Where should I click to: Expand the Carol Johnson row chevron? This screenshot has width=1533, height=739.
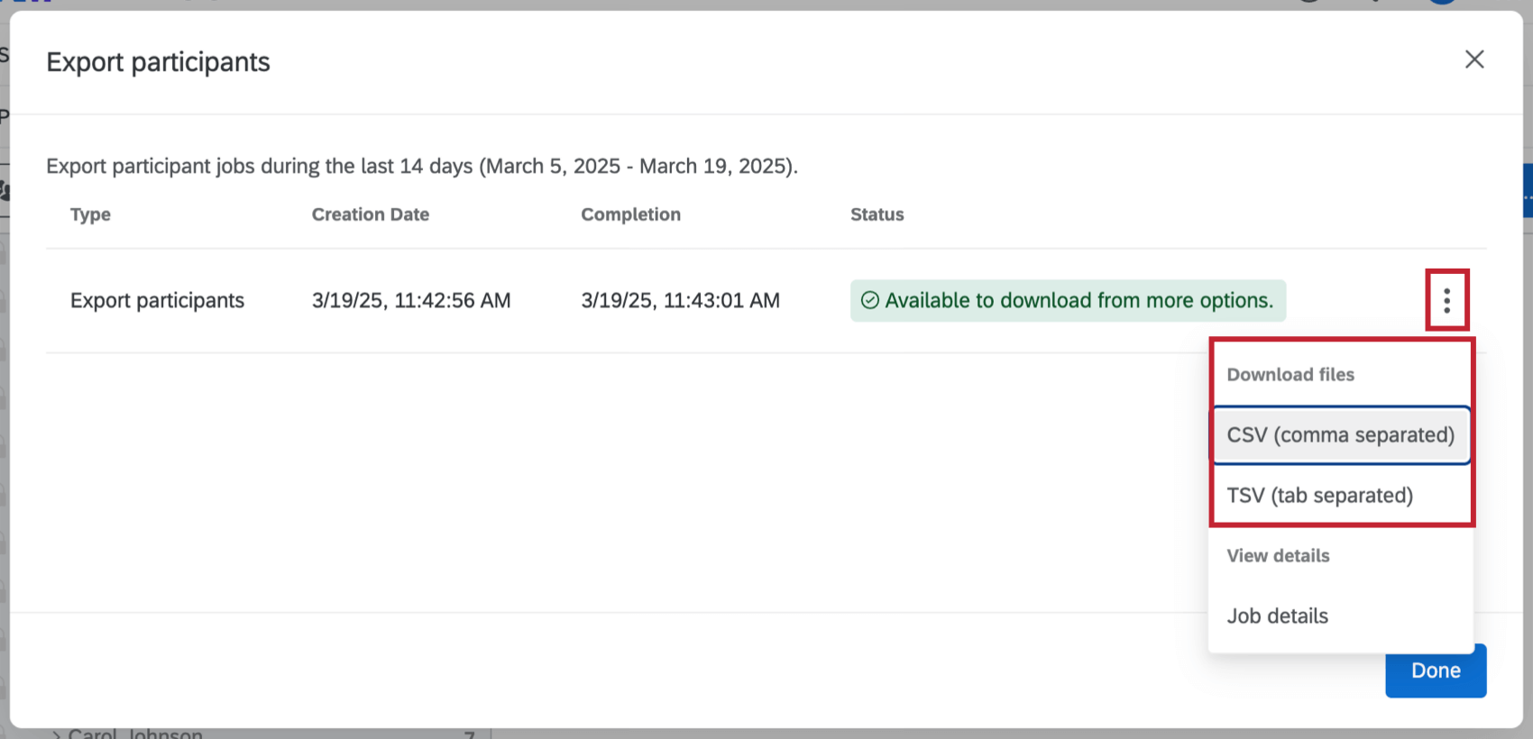point(56,734)
